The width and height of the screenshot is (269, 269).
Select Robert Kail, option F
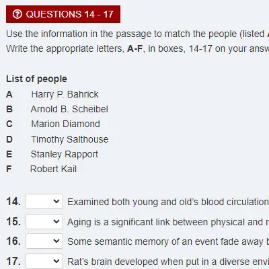[x=53, y=169]
